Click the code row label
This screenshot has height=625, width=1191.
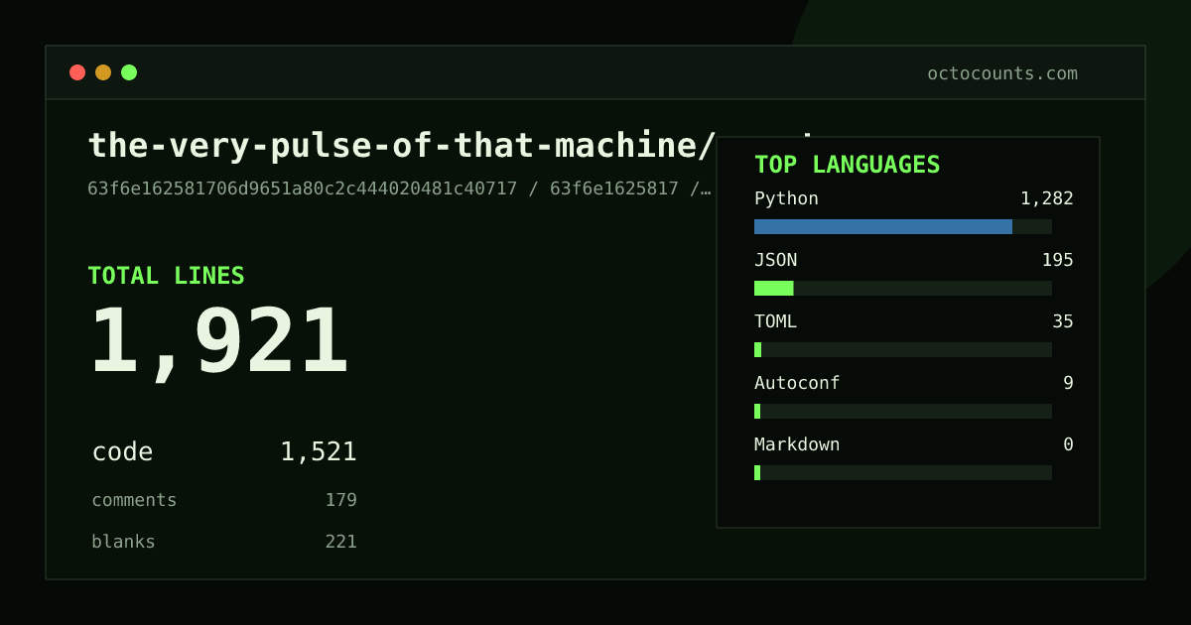pyautogui.click(x=122, y=452)
